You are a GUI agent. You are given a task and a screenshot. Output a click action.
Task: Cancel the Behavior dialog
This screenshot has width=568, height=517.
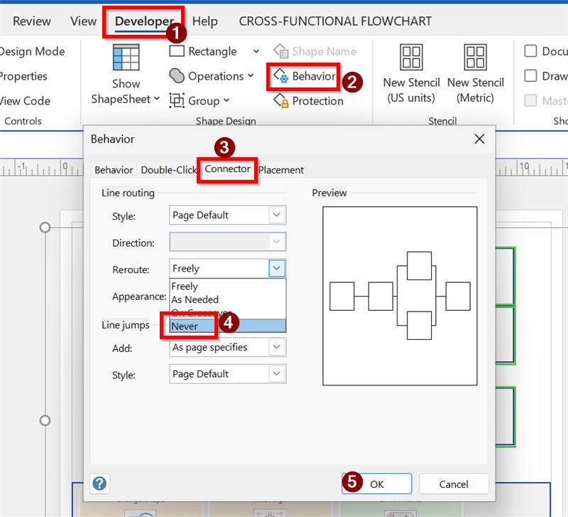point(454,484)
